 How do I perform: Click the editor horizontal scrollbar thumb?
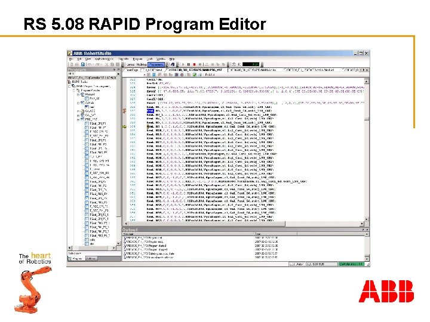[207, 224]
